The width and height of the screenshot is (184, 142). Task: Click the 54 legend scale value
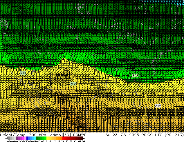84,141
